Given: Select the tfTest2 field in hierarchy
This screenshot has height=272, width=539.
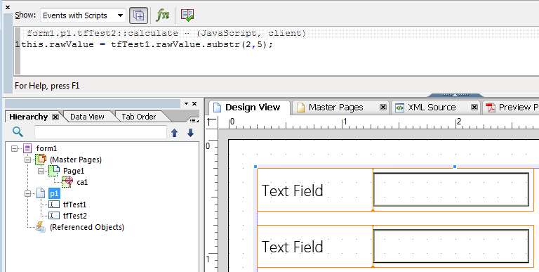Looking at the screenshot, I should point(74,216).
